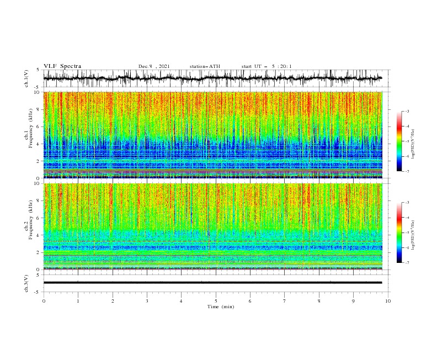Click the "5" time axis tick label
437x338 pixels.
coord(216,301)
